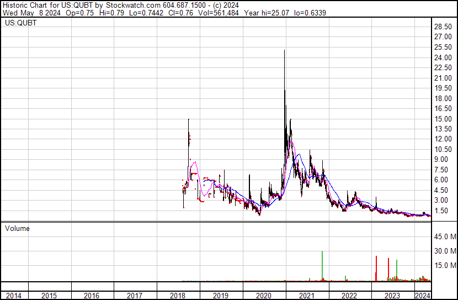Screen dimensions: 458x300
Task: Click the 45.0 M volume axis label
Action: 444,236
